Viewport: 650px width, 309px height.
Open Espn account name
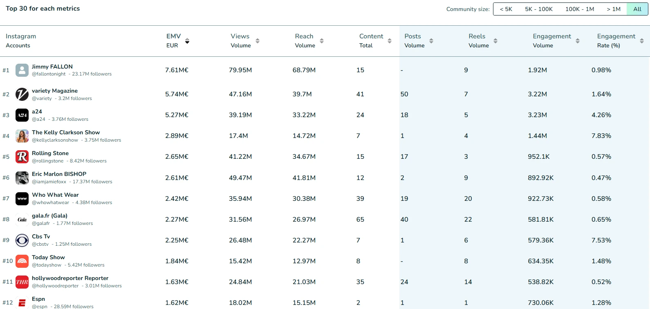[x=38, y=299]
